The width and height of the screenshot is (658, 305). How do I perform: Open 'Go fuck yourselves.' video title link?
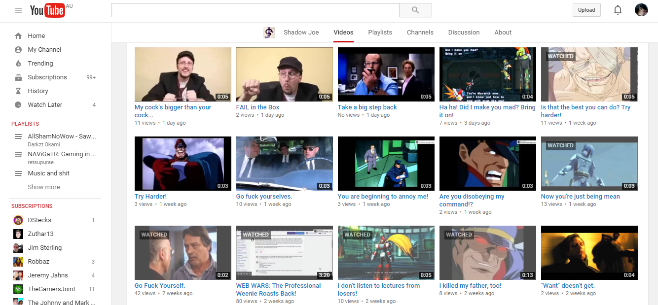click(264, 197)
